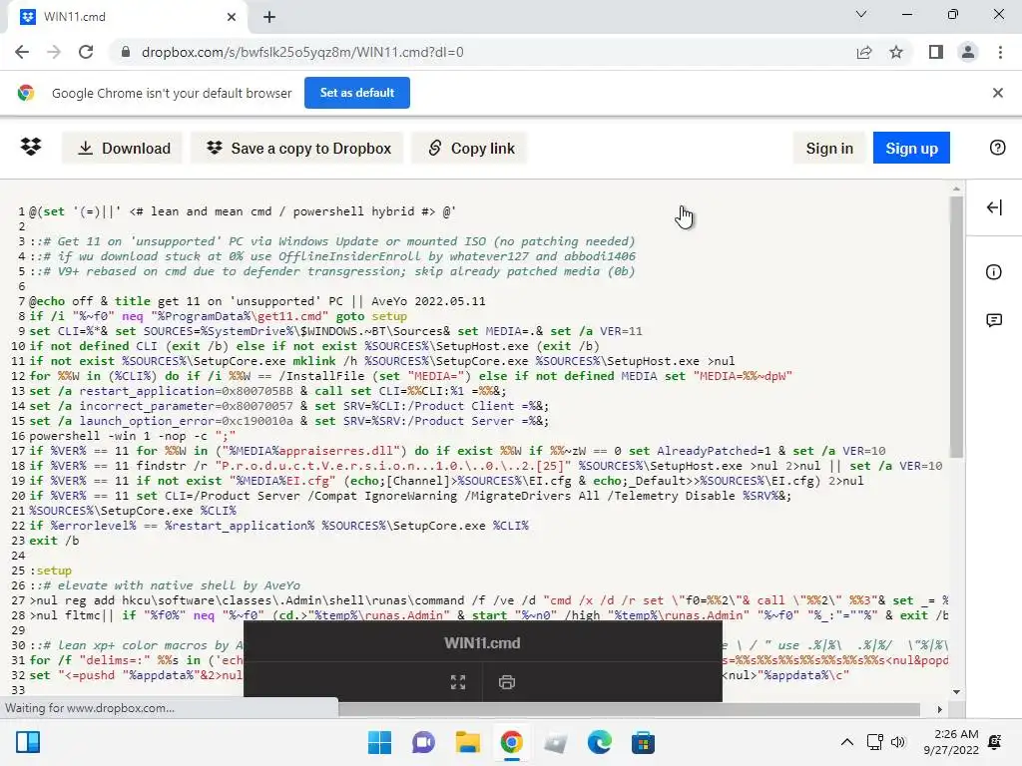Screen dimensions: 1022x766
Task: Click the share this page icon
Action: pyautogui.click(x=864, y=52)
